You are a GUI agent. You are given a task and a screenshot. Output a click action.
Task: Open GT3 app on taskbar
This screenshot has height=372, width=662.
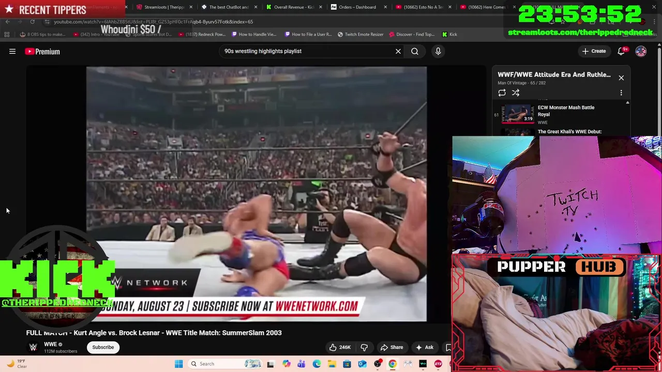pos(438,364)
